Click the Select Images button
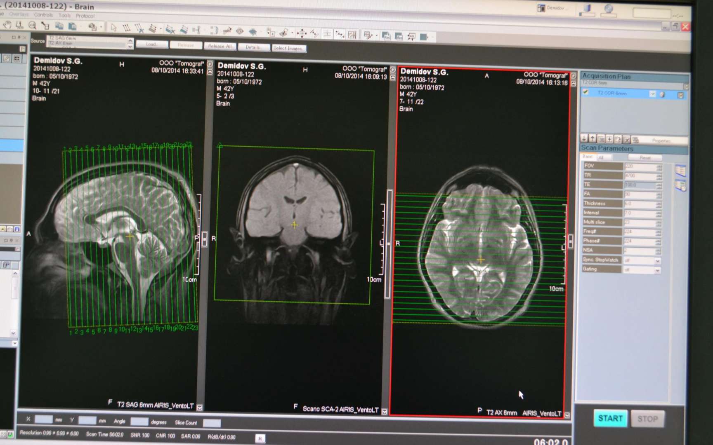Image resolution: width=713 pixels, height=445 pixels. point(289,48)
